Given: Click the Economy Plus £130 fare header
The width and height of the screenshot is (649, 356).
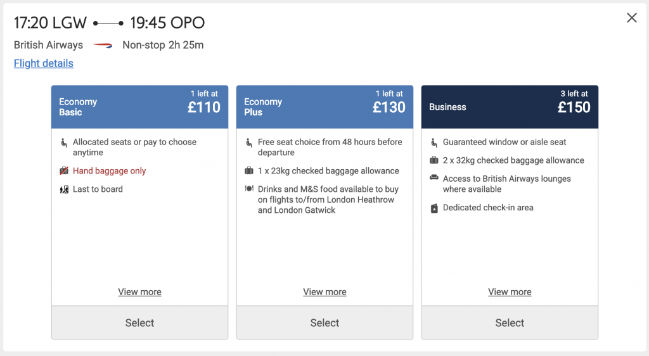Looking at the screenshot, I should click(x=324, y=106).
